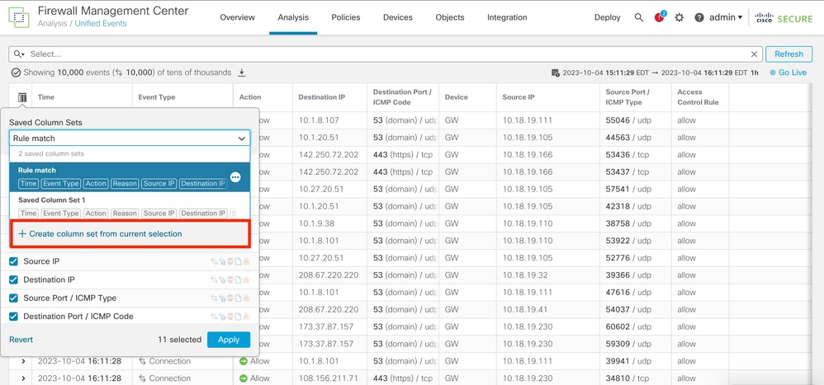The image size is (824, 385).
Task: Click the Connection icon in the 10.1.8.101 bottom row
Action: point(142,361)
